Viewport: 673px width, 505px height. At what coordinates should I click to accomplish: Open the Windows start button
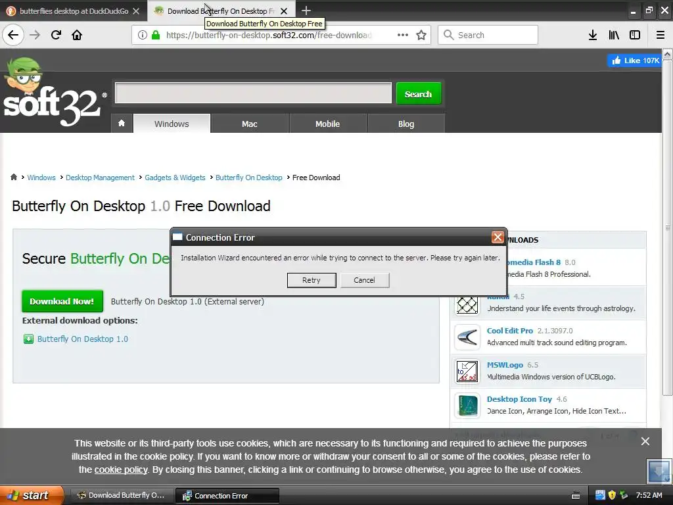(x=32, y=495)
